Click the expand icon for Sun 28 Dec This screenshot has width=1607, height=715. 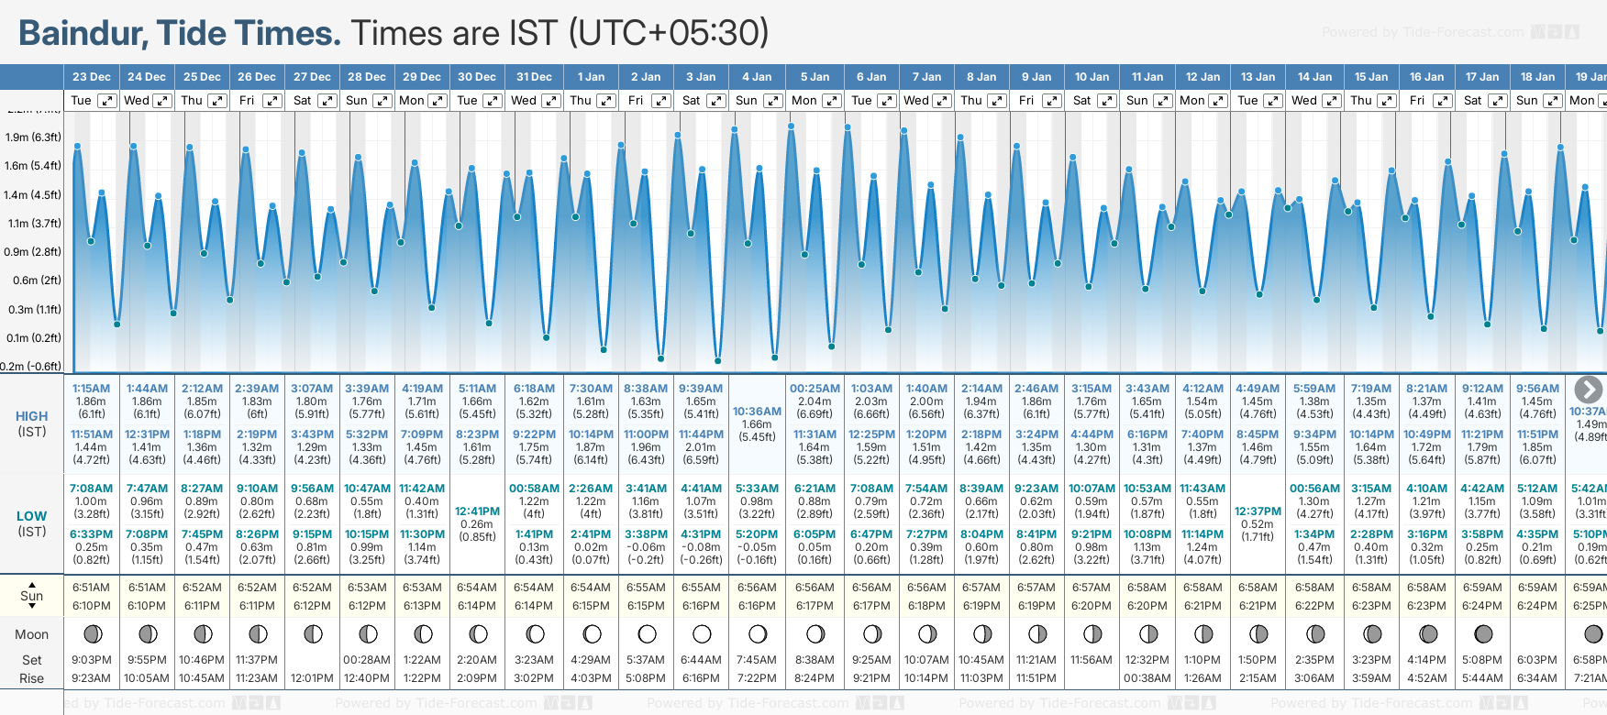pos(382,101)
